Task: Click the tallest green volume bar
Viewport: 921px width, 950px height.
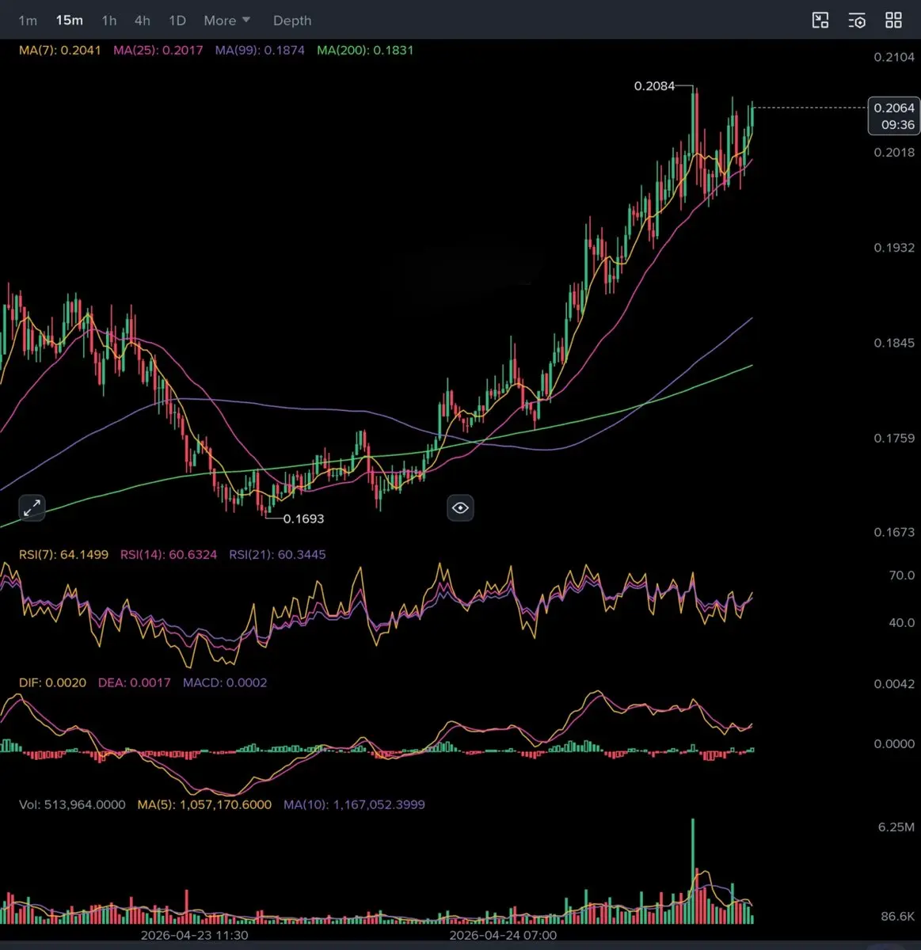Action: [693, 871]
